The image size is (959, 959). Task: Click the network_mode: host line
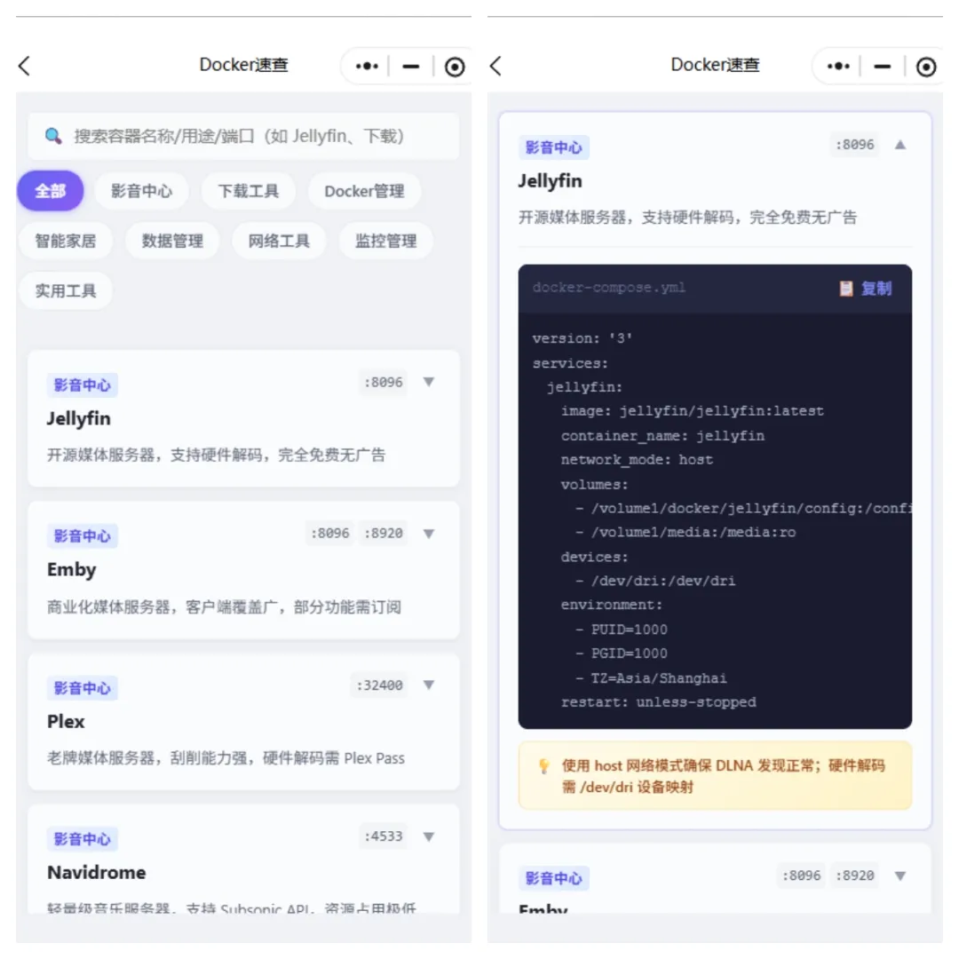tap(637, 459)
